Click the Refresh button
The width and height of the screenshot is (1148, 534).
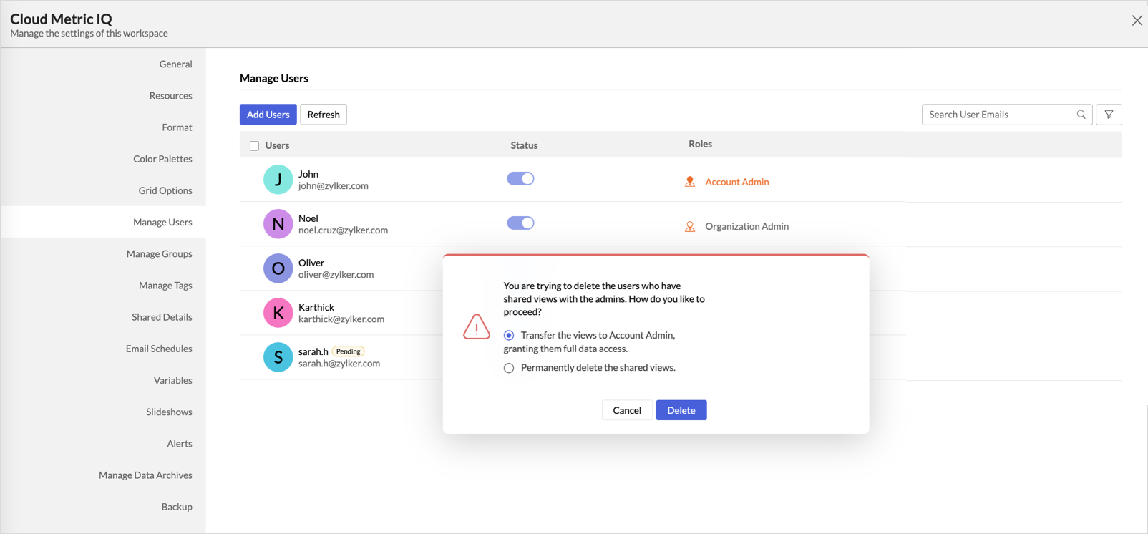tap(324, 115)
